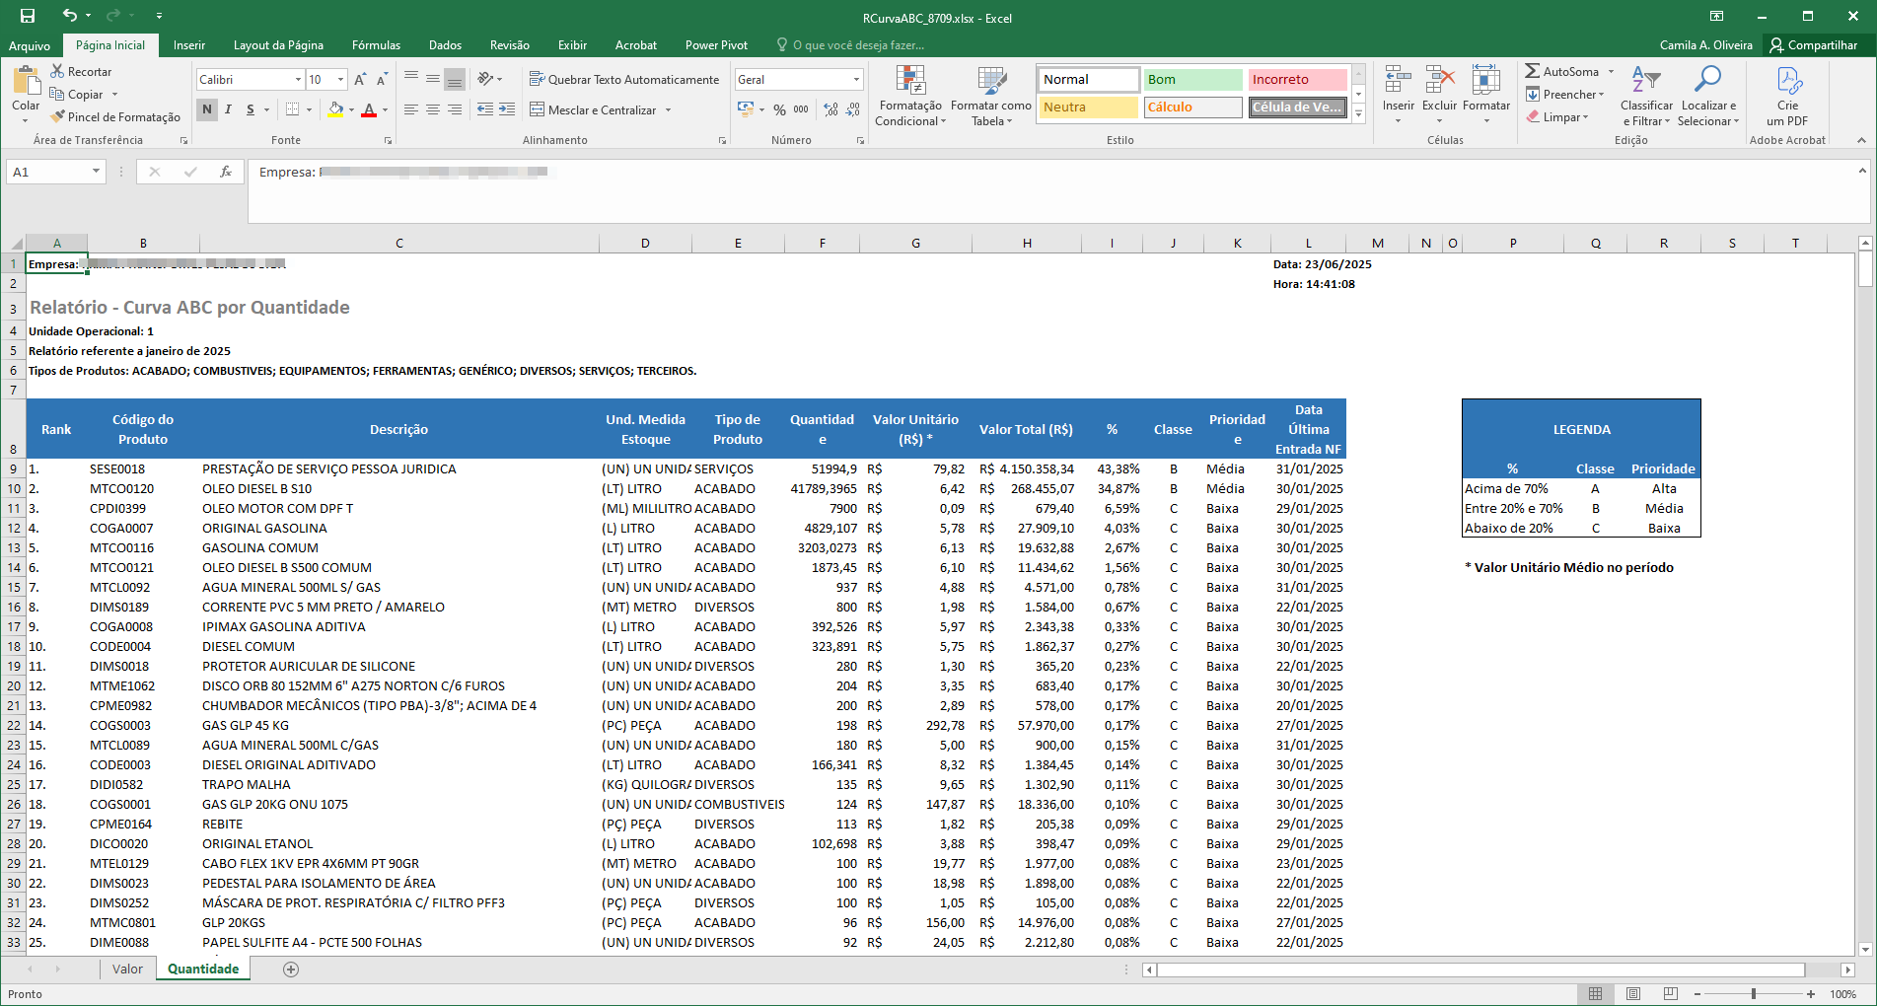
Task: Click the new sheet plus button
Action: (x=290, y=970)
